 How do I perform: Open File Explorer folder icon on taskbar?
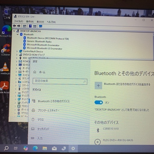(x=45, y=148)
